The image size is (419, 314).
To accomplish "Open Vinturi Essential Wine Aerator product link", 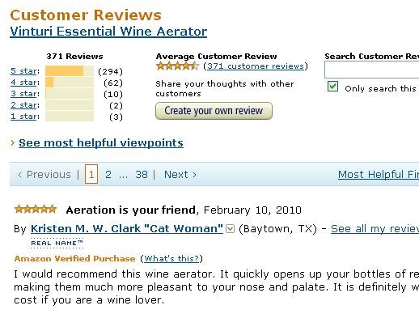I will pos(108,32).
